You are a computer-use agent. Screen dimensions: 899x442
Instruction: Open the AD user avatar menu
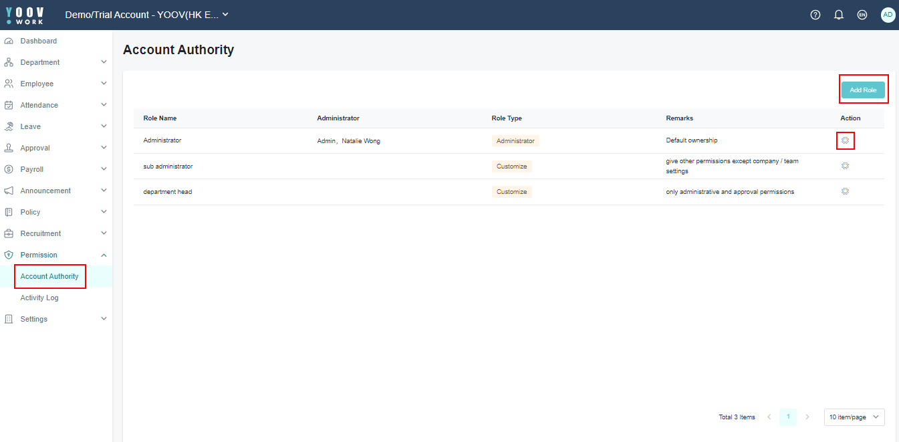pos(888,15)
